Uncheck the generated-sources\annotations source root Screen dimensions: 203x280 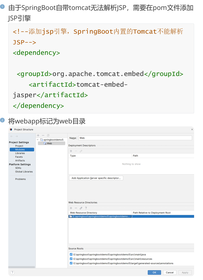71,263
